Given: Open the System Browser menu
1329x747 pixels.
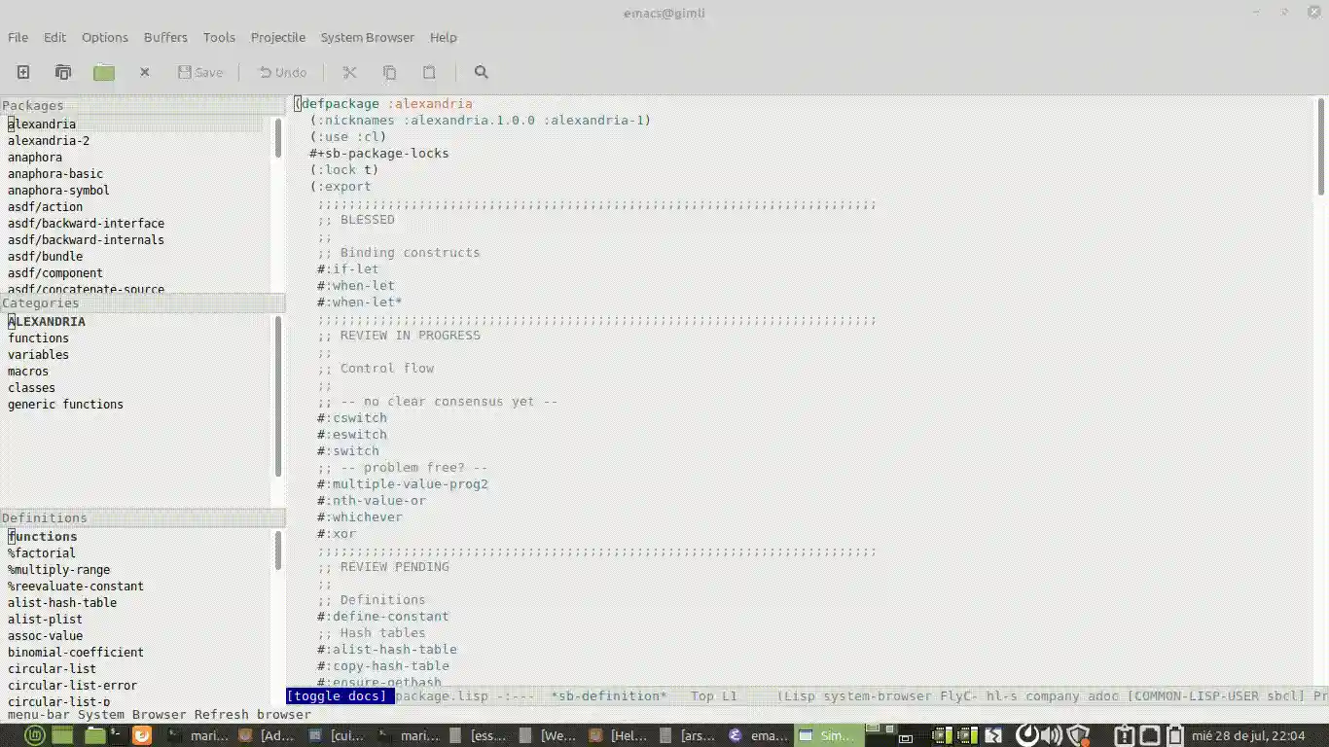Looking at the screenshot, I should [367, 37].
